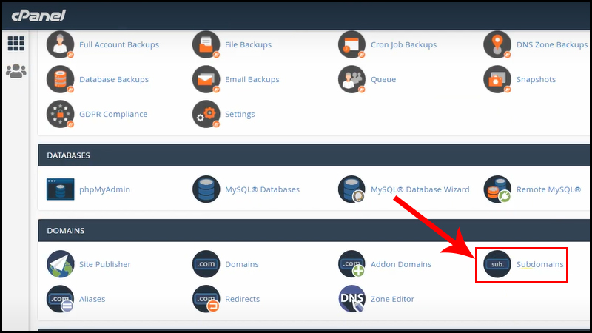This screenshot has height=333, width=592.
Task: Click the Queue icon
Action: pos(352,79)
